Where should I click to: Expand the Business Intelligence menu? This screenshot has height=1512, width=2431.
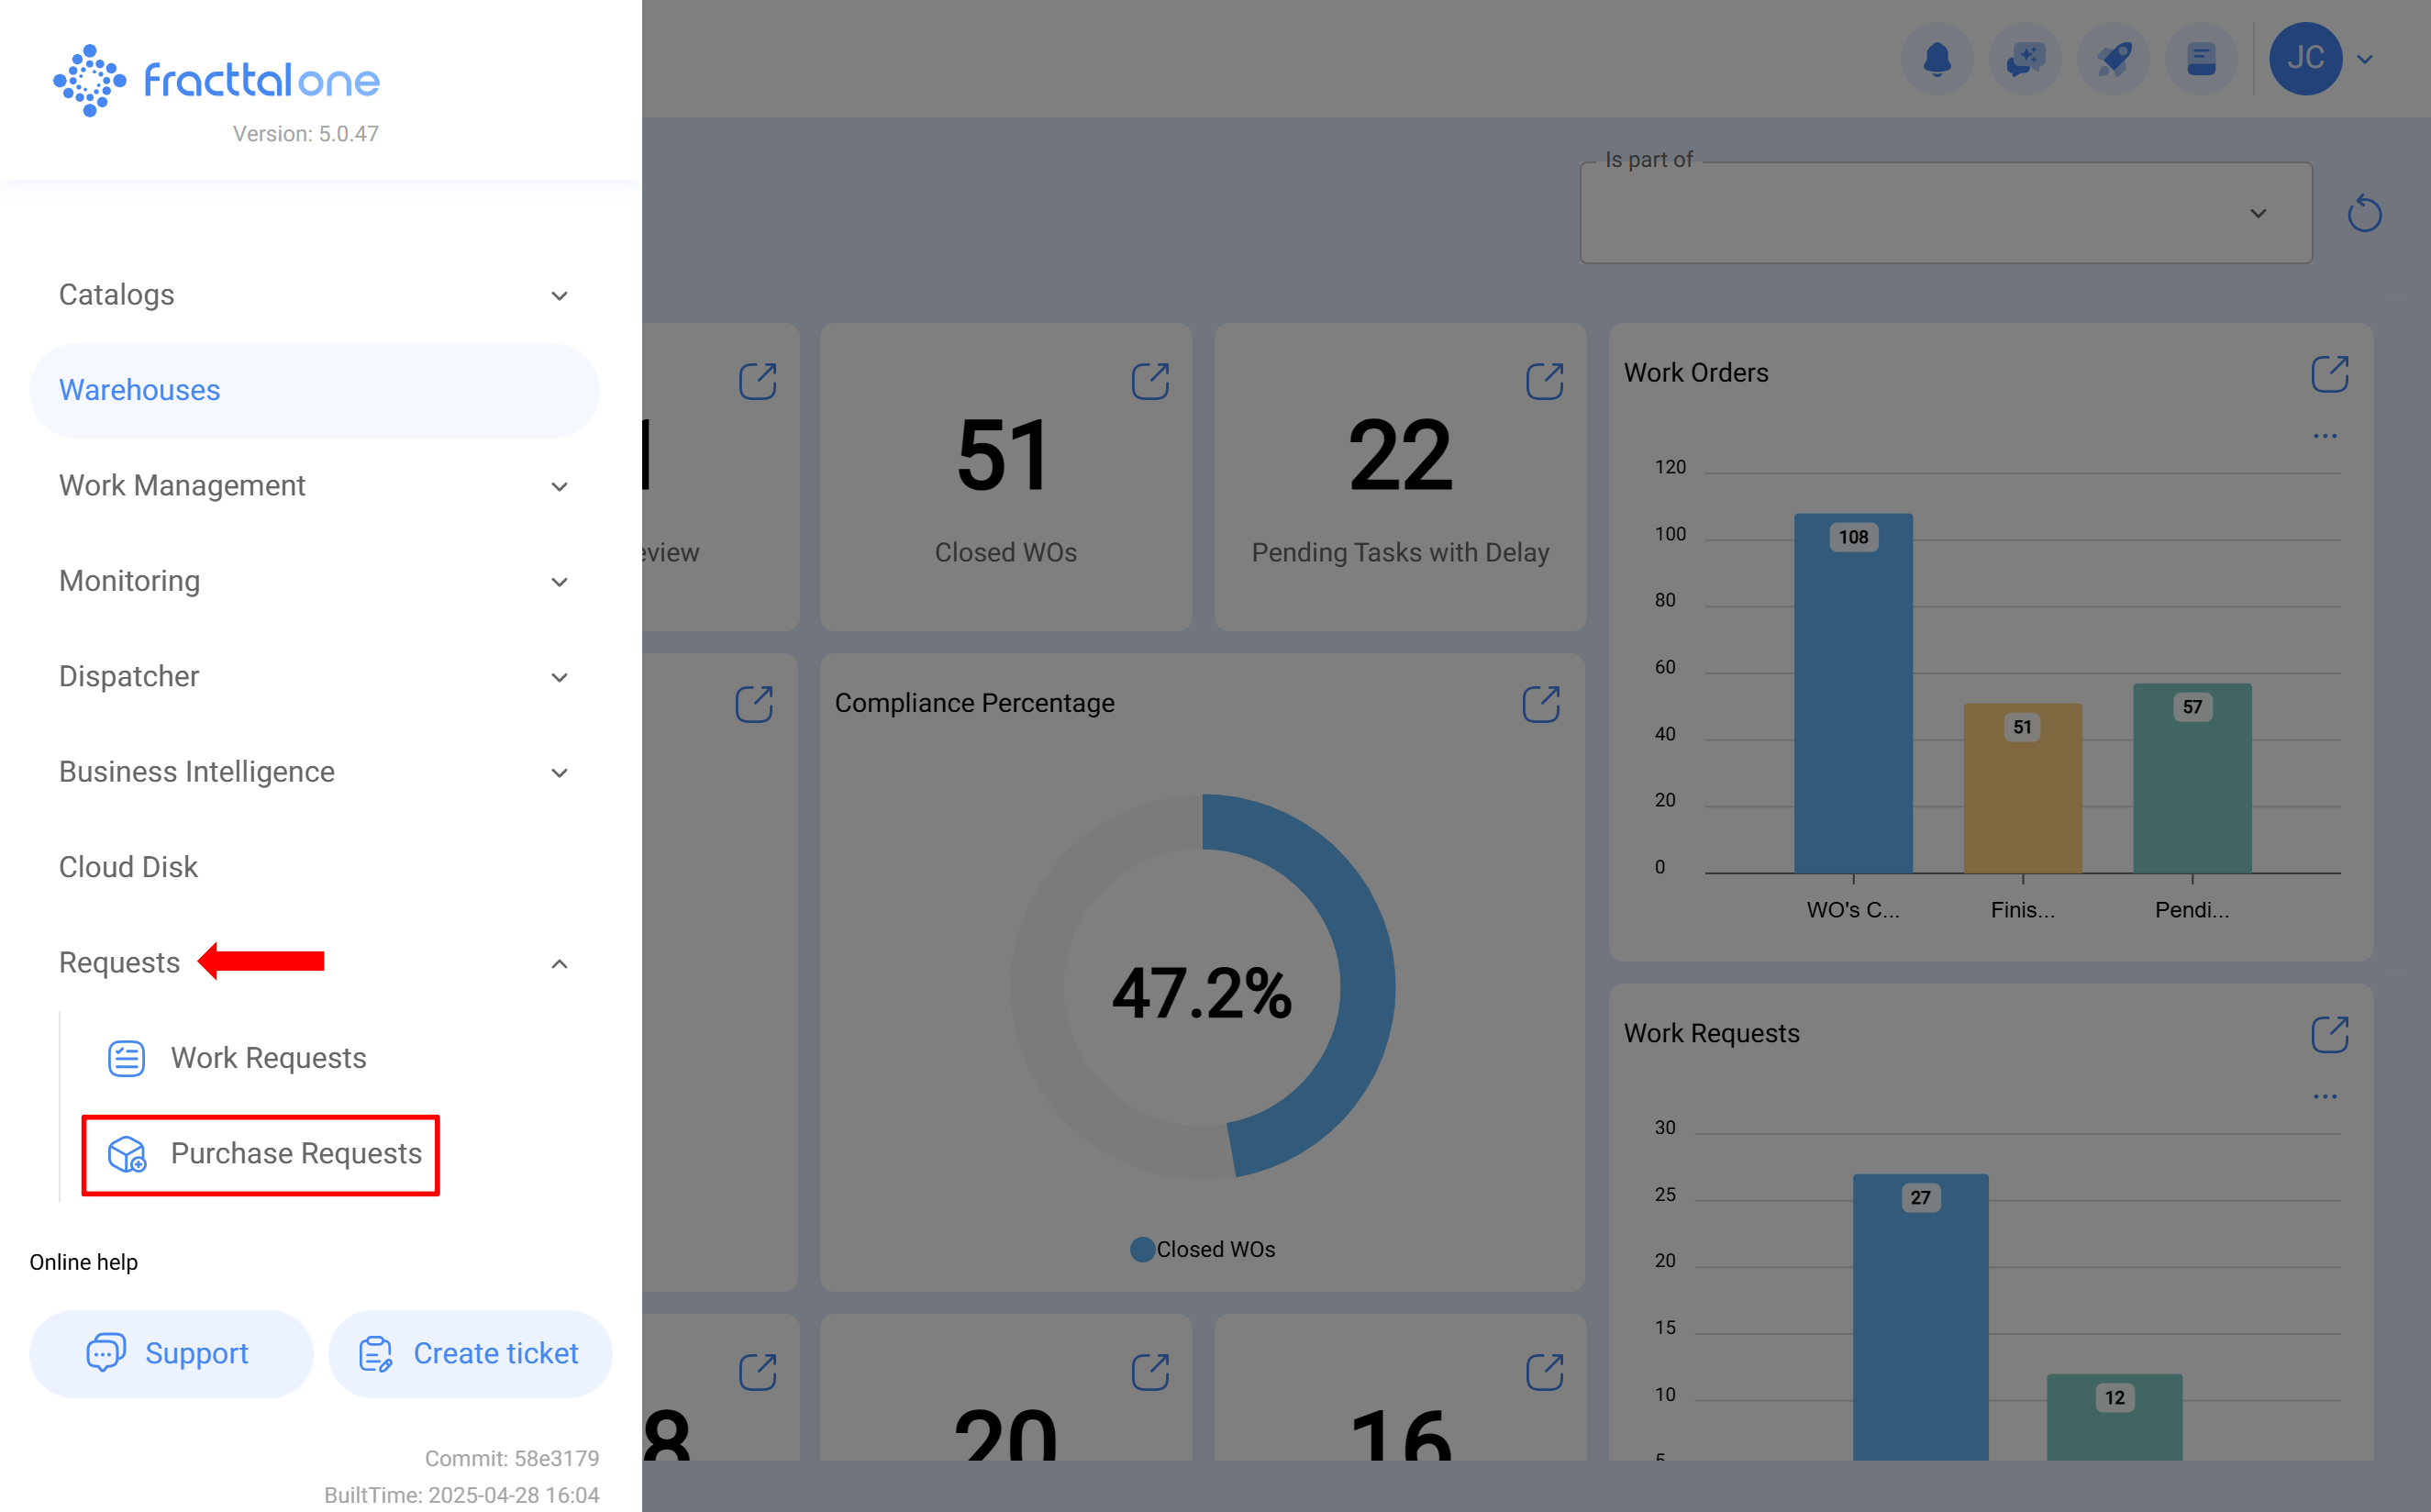point(314,772)
